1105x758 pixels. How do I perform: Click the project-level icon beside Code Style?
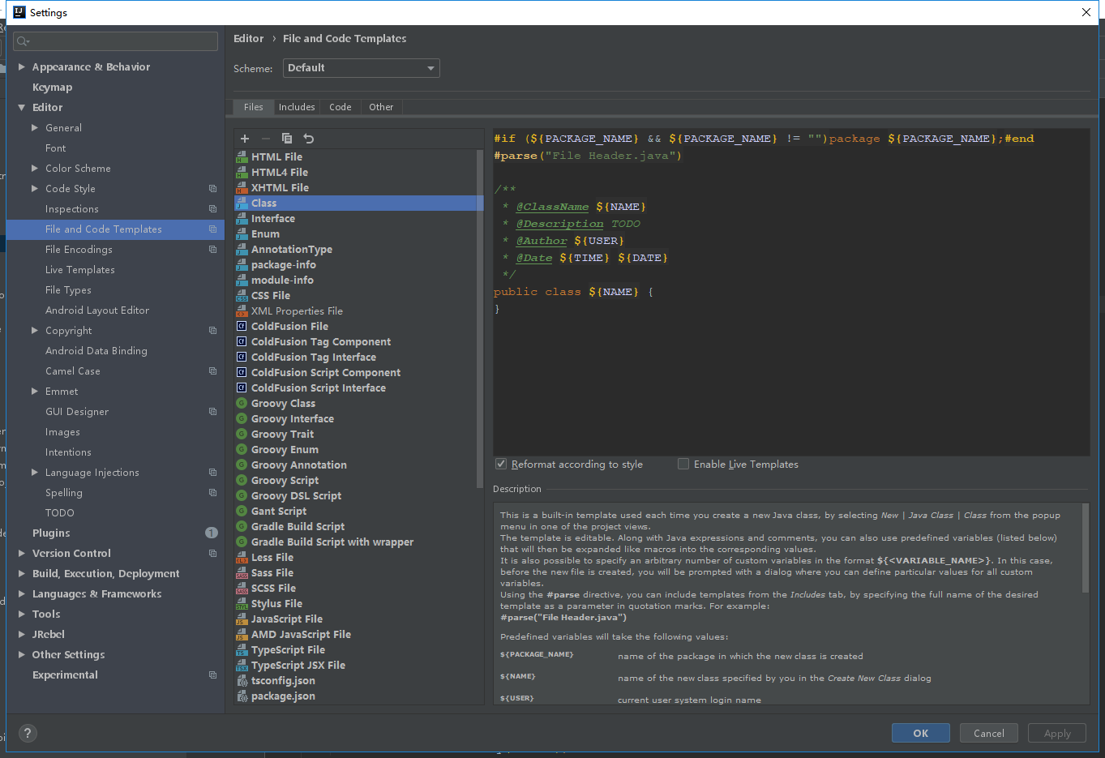pyautogui.click(x=212, y=189)
